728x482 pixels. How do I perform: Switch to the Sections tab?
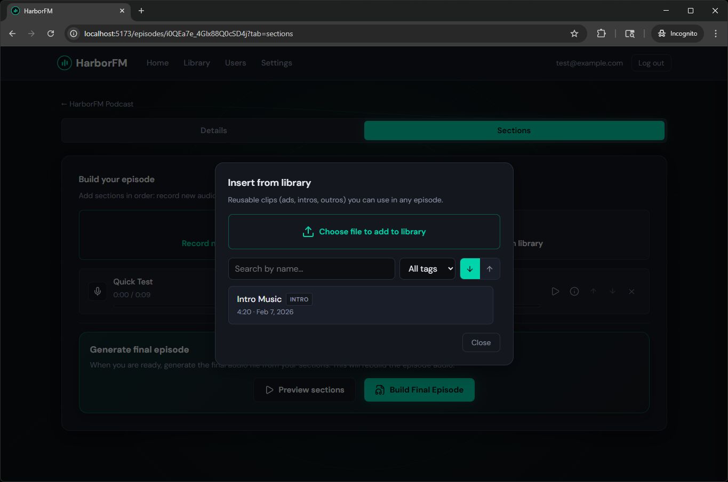[514, 130]
